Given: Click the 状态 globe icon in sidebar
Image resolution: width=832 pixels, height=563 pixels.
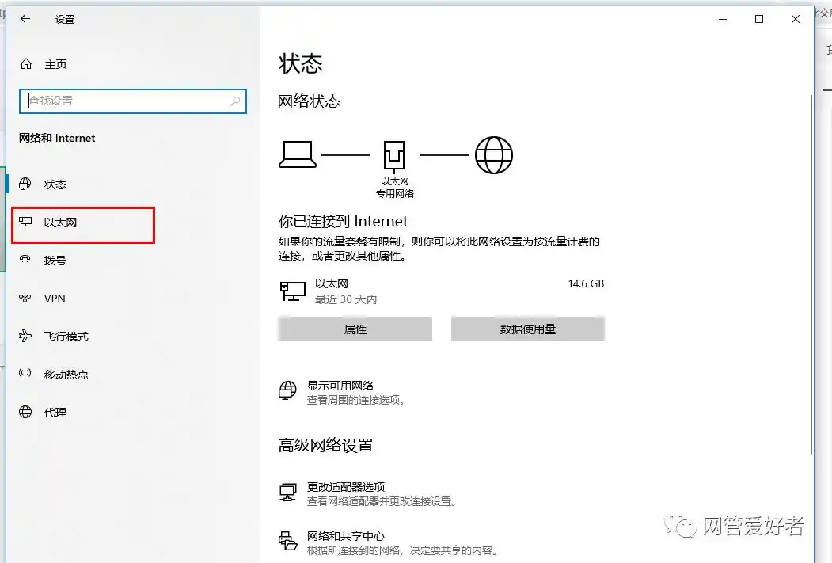Looking at the screenshot, I should 25,184.
